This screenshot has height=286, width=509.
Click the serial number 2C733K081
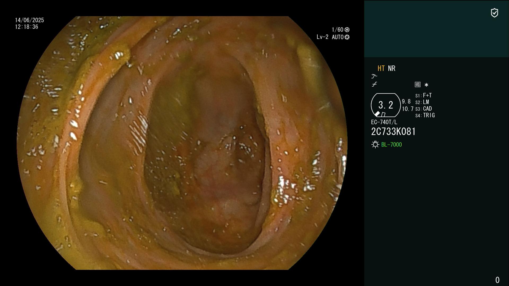coord(393,132)
